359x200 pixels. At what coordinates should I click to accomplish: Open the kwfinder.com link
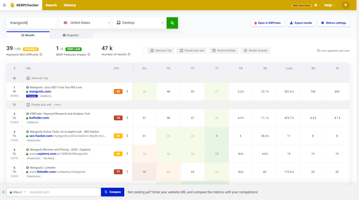pyautogui.click(x=39, y=118)
